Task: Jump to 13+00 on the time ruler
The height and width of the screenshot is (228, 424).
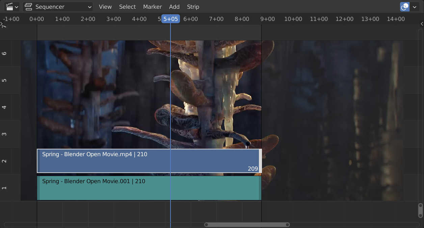Action: coord(370,19)
